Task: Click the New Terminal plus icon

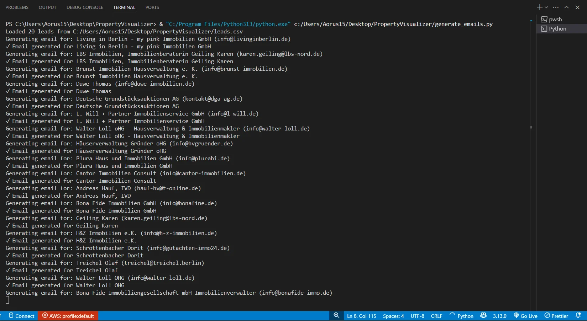Action: click(x=539, y=7)
